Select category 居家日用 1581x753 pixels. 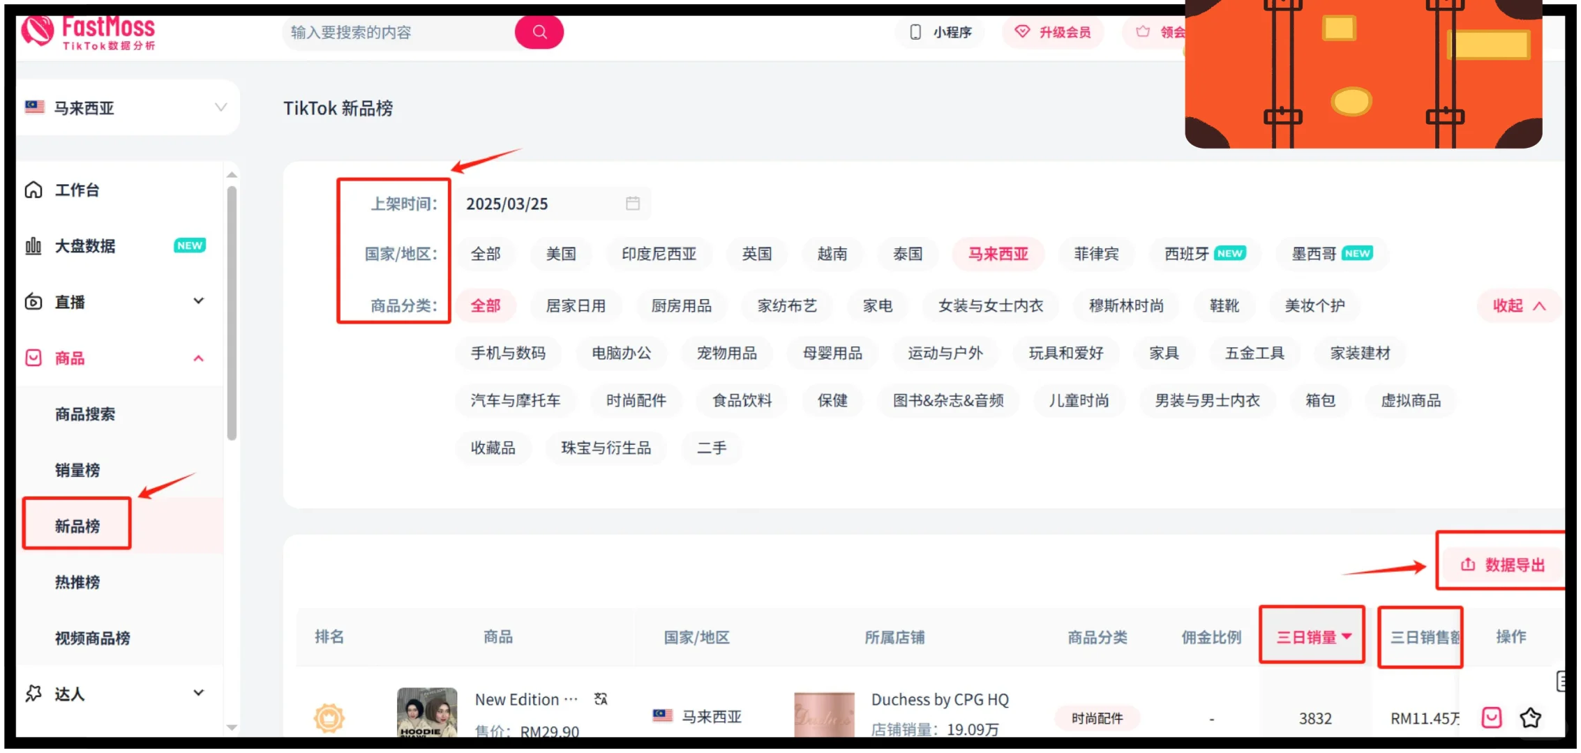576,305
